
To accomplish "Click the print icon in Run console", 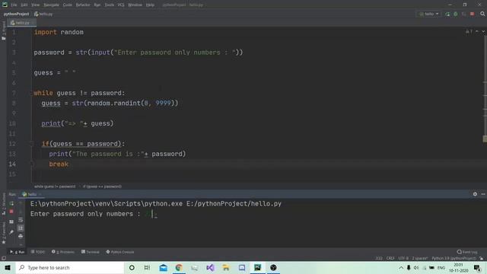I will (x=21, y=236).
